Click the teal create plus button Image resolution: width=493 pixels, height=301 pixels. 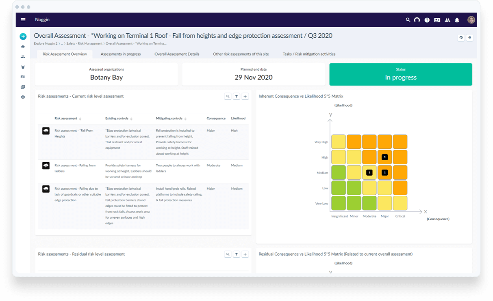[x=23, y=36]
